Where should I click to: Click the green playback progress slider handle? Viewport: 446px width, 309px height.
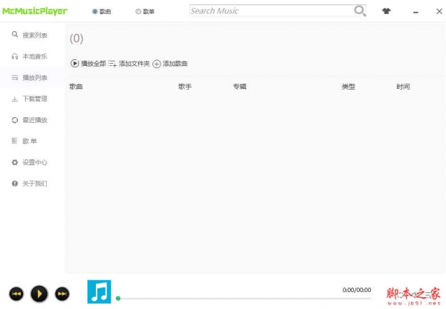click(118, 298)
